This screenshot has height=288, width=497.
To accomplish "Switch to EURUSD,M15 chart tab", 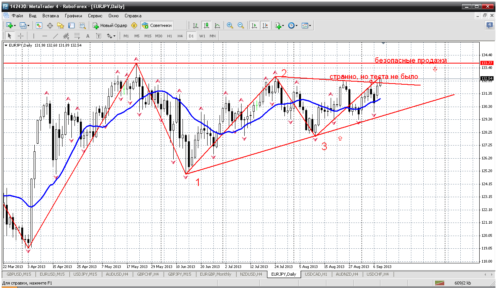I will pyautogui.click(x=52, y=274).
